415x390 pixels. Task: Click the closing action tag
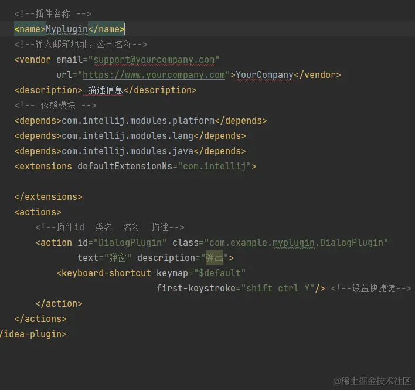[x=59, y=304]
